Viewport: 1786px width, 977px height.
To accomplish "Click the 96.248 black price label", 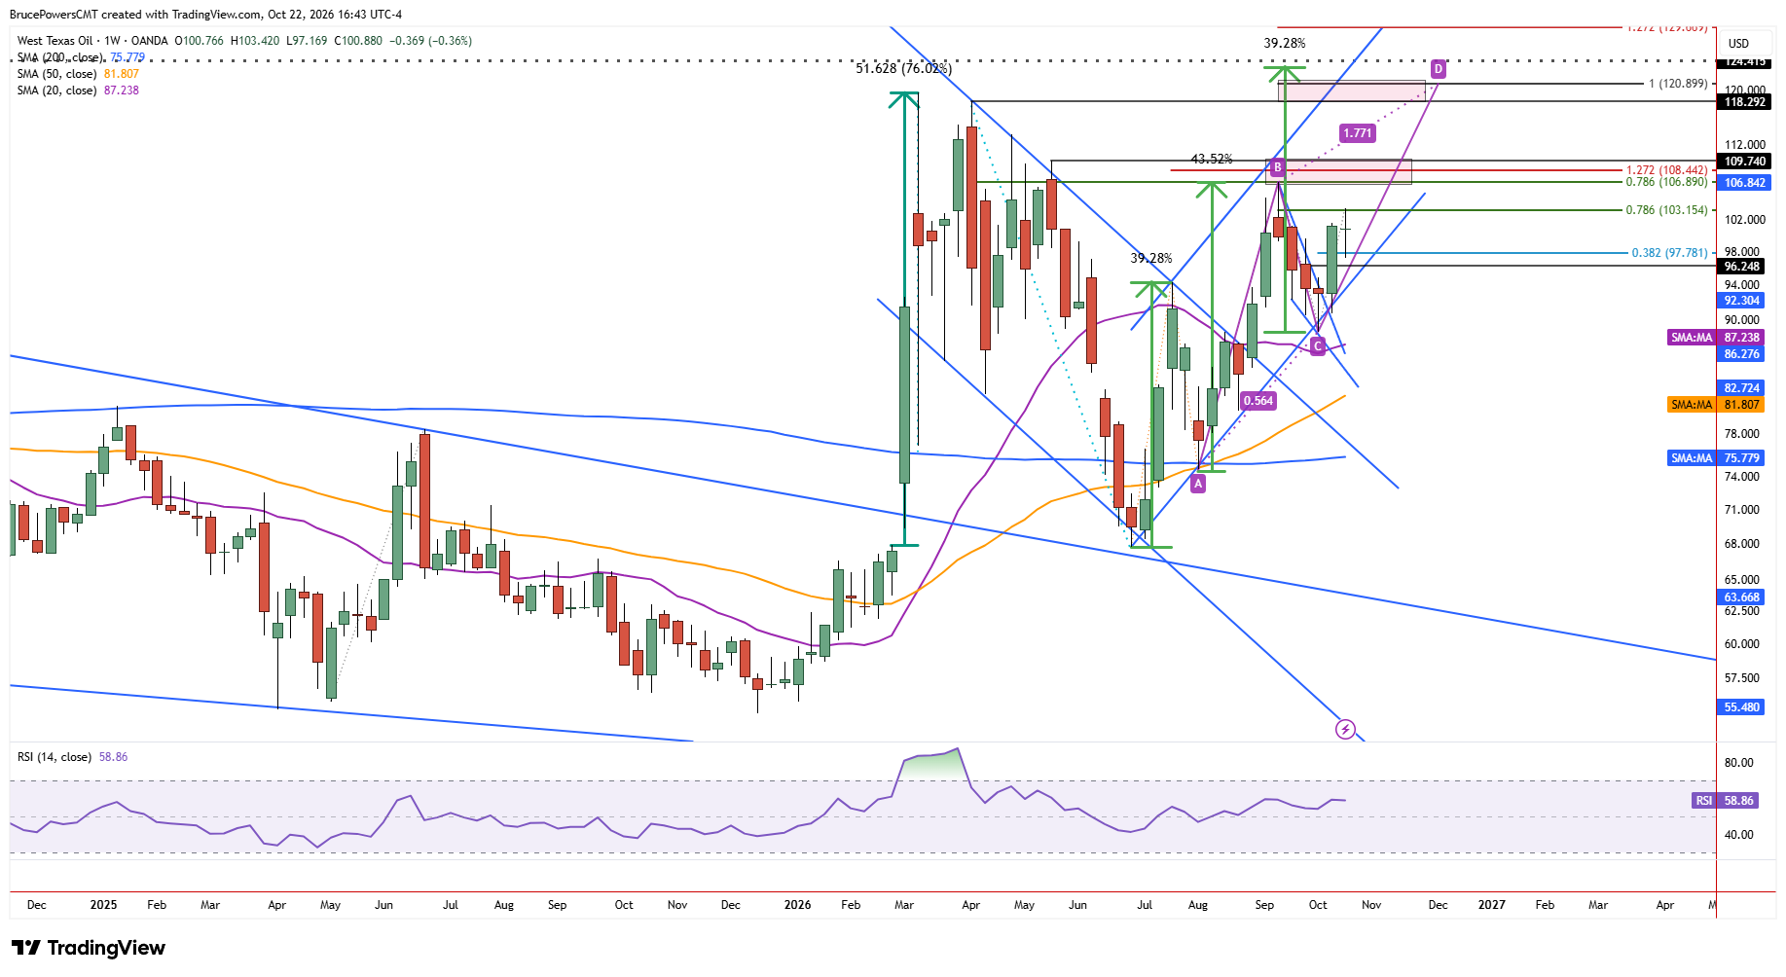I will coord(1742,267).
